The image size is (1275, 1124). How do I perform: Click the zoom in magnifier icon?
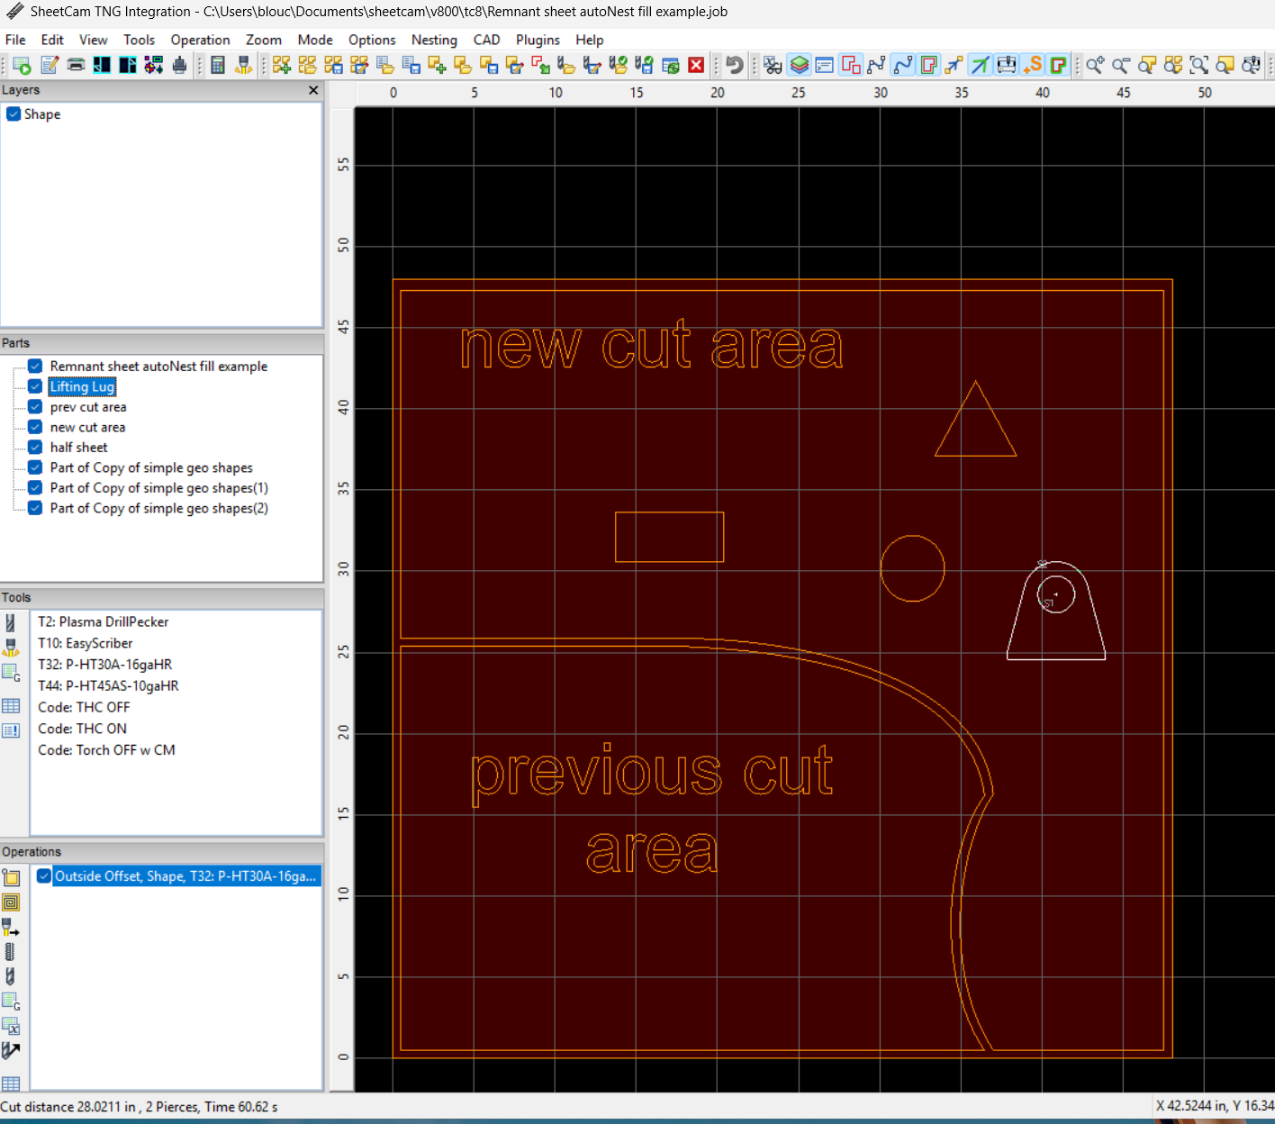coord(1095,65)
